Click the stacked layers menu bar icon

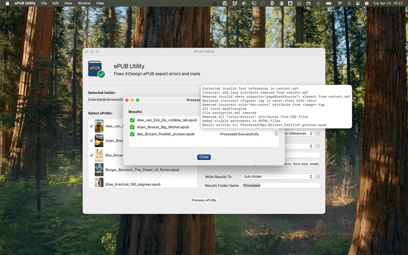coord(299,3)
